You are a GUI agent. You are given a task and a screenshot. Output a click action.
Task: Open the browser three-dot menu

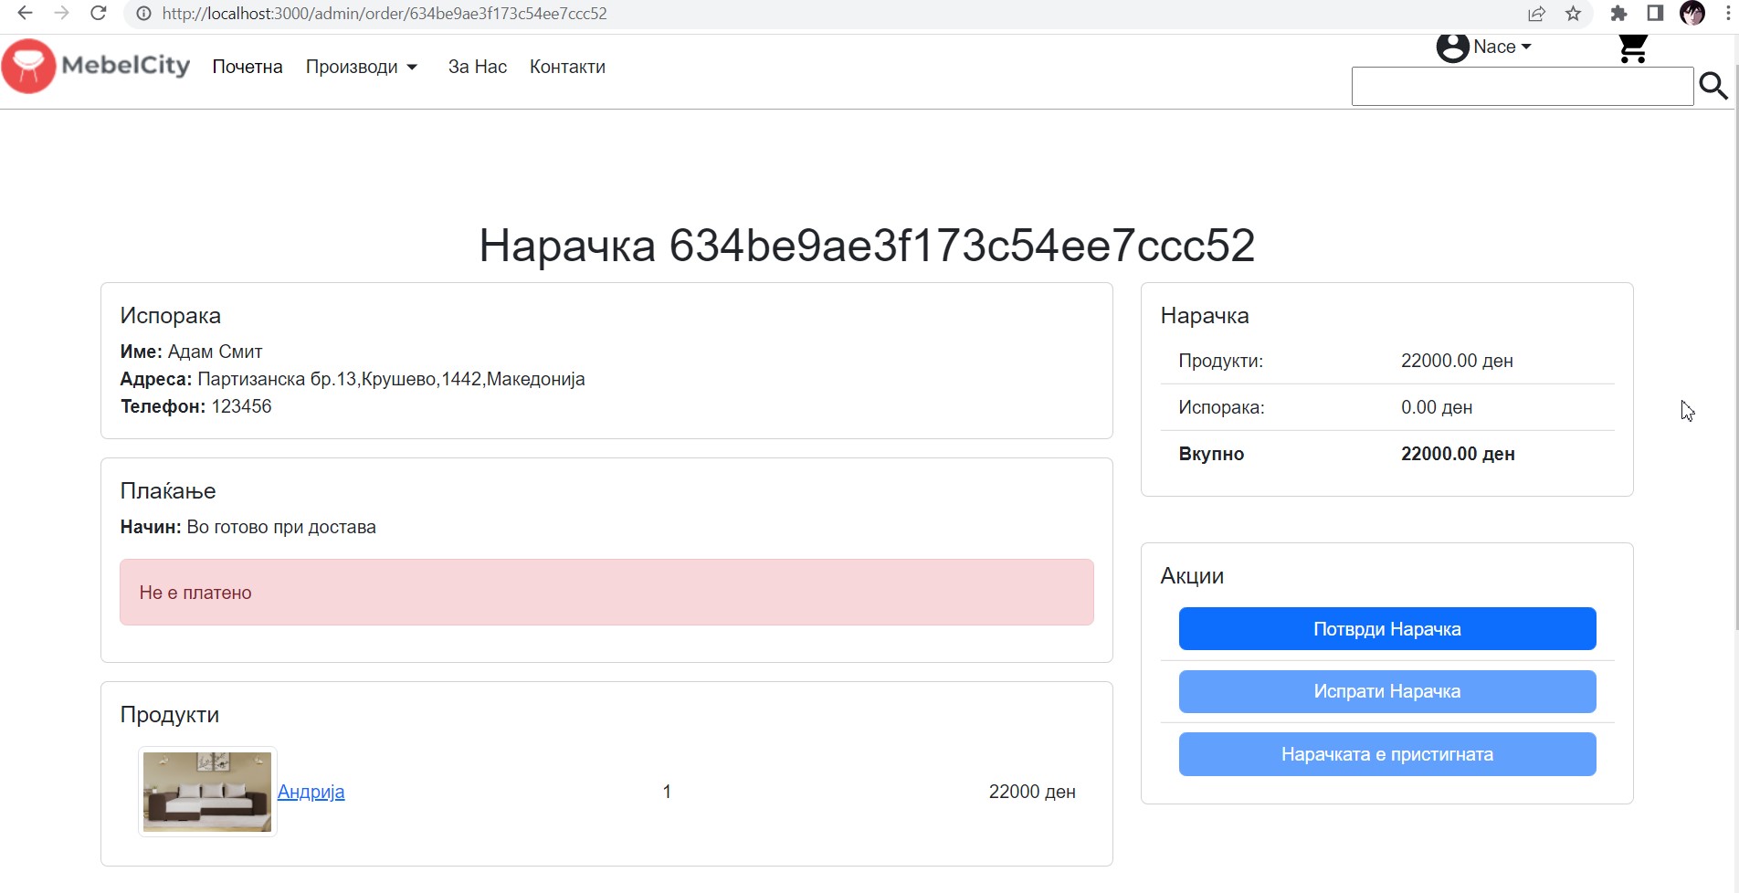pos(1728,14)
